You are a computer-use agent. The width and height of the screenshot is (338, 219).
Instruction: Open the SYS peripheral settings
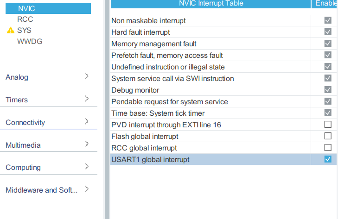pyautogui.click(x=24, y=31)
